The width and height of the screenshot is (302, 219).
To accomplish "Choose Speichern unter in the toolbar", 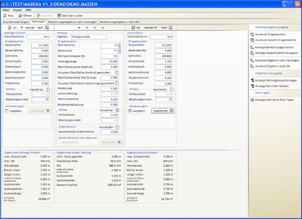I will pos(70,16).
